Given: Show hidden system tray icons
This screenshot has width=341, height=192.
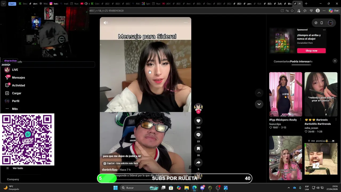Looking at the screenshot, I should (289, 188).
